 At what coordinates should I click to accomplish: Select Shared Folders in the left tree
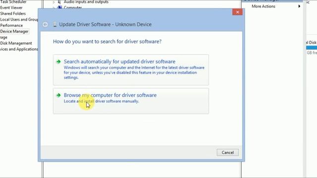[13, 13]
